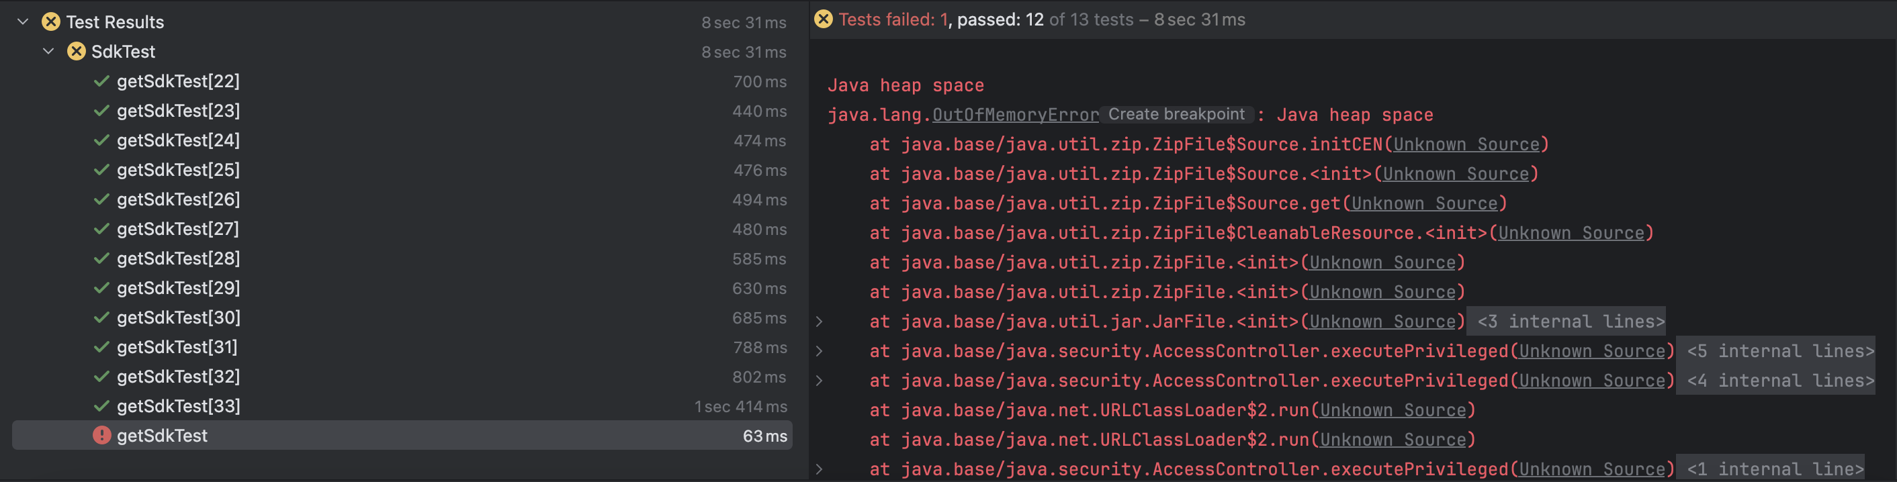Expand the folded JarFile.<init> stack line
This screenshot has height=482, width=1897.
point(819,322)
